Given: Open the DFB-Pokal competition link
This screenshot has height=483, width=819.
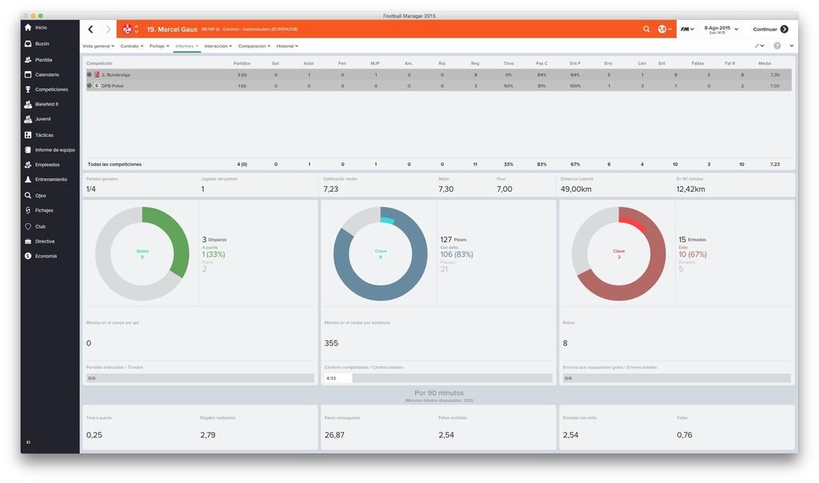Looking at the screenshot, I should [113, 86].
